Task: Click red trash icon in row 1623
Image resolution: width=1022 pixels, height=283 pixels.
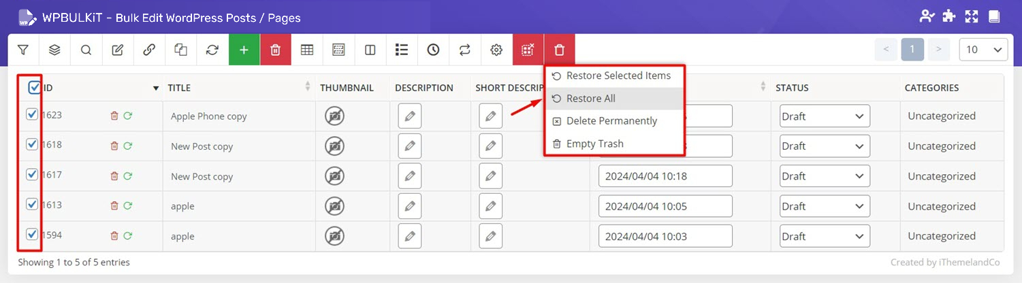Action: click(114, 116)
